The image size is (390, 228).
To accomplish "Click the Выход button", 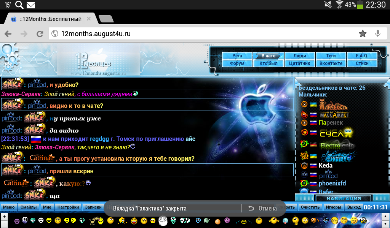I will click(x=354, y=207).
